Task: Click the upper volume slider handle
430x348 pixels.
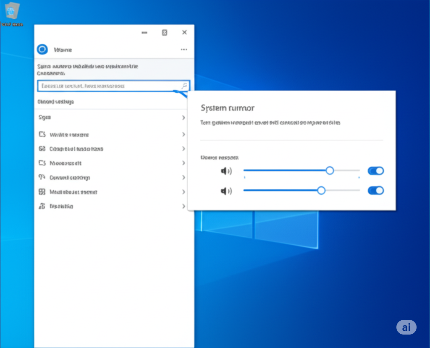Action: click(x=330, y=170)
